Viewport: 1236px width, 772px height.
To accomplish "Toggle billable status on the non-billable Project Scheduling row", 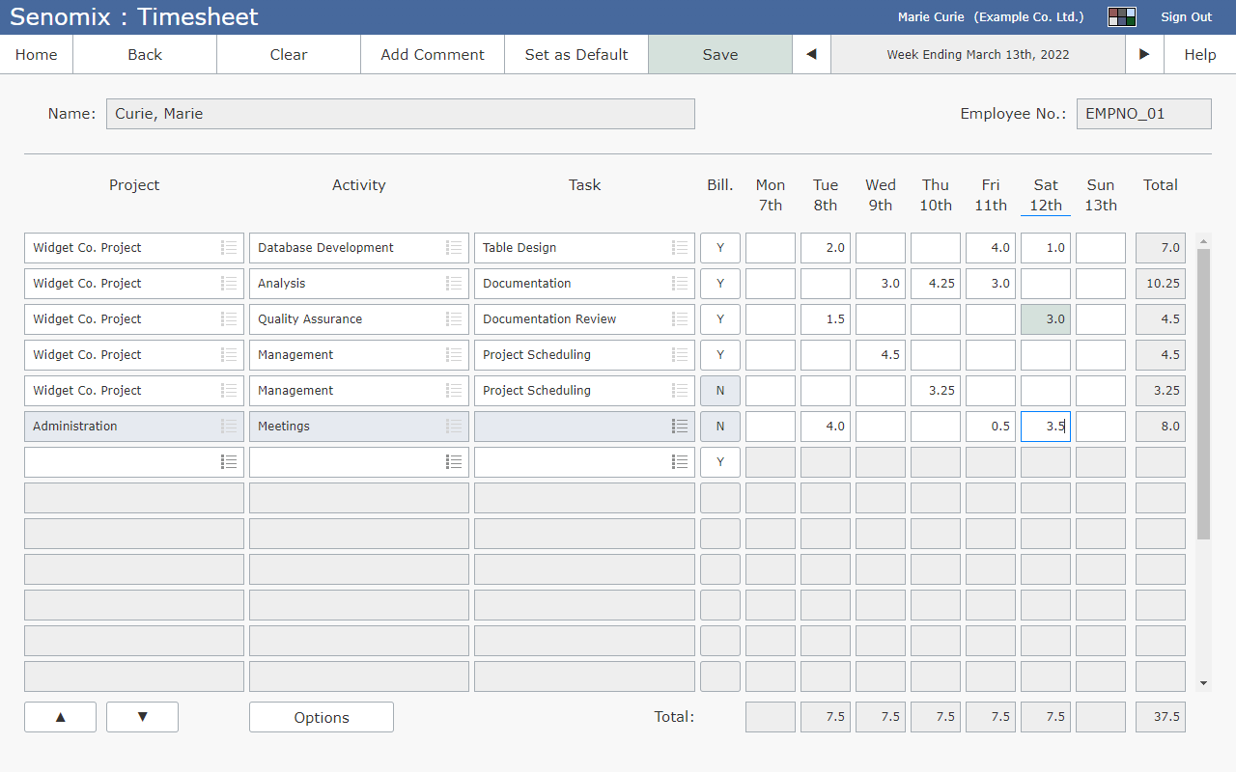I will pyautogui.click(x=719, y=390).
